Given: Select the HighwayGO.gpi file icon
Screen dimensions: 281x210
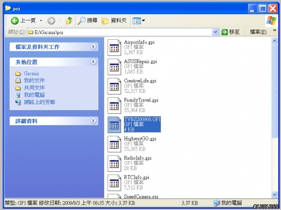Looking at the screenshot, I should 114,144.
